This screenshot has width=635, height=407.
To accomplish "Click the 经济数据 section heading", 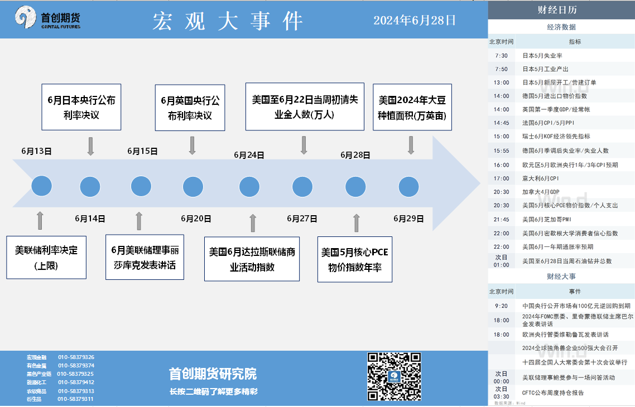I will click(x=561, y=27).
